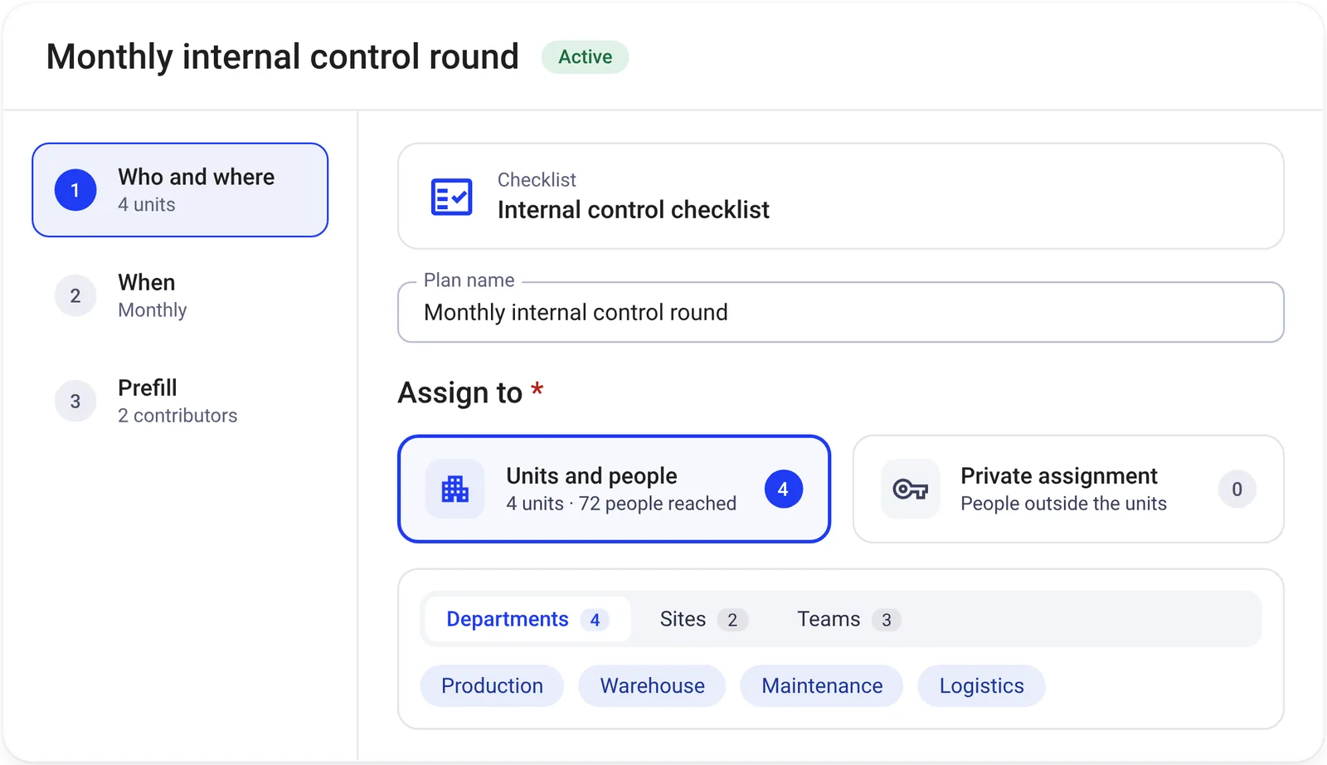Click the step number 3 circle
The height and width of the screenshot is (765, 1327).
point(75,402)
